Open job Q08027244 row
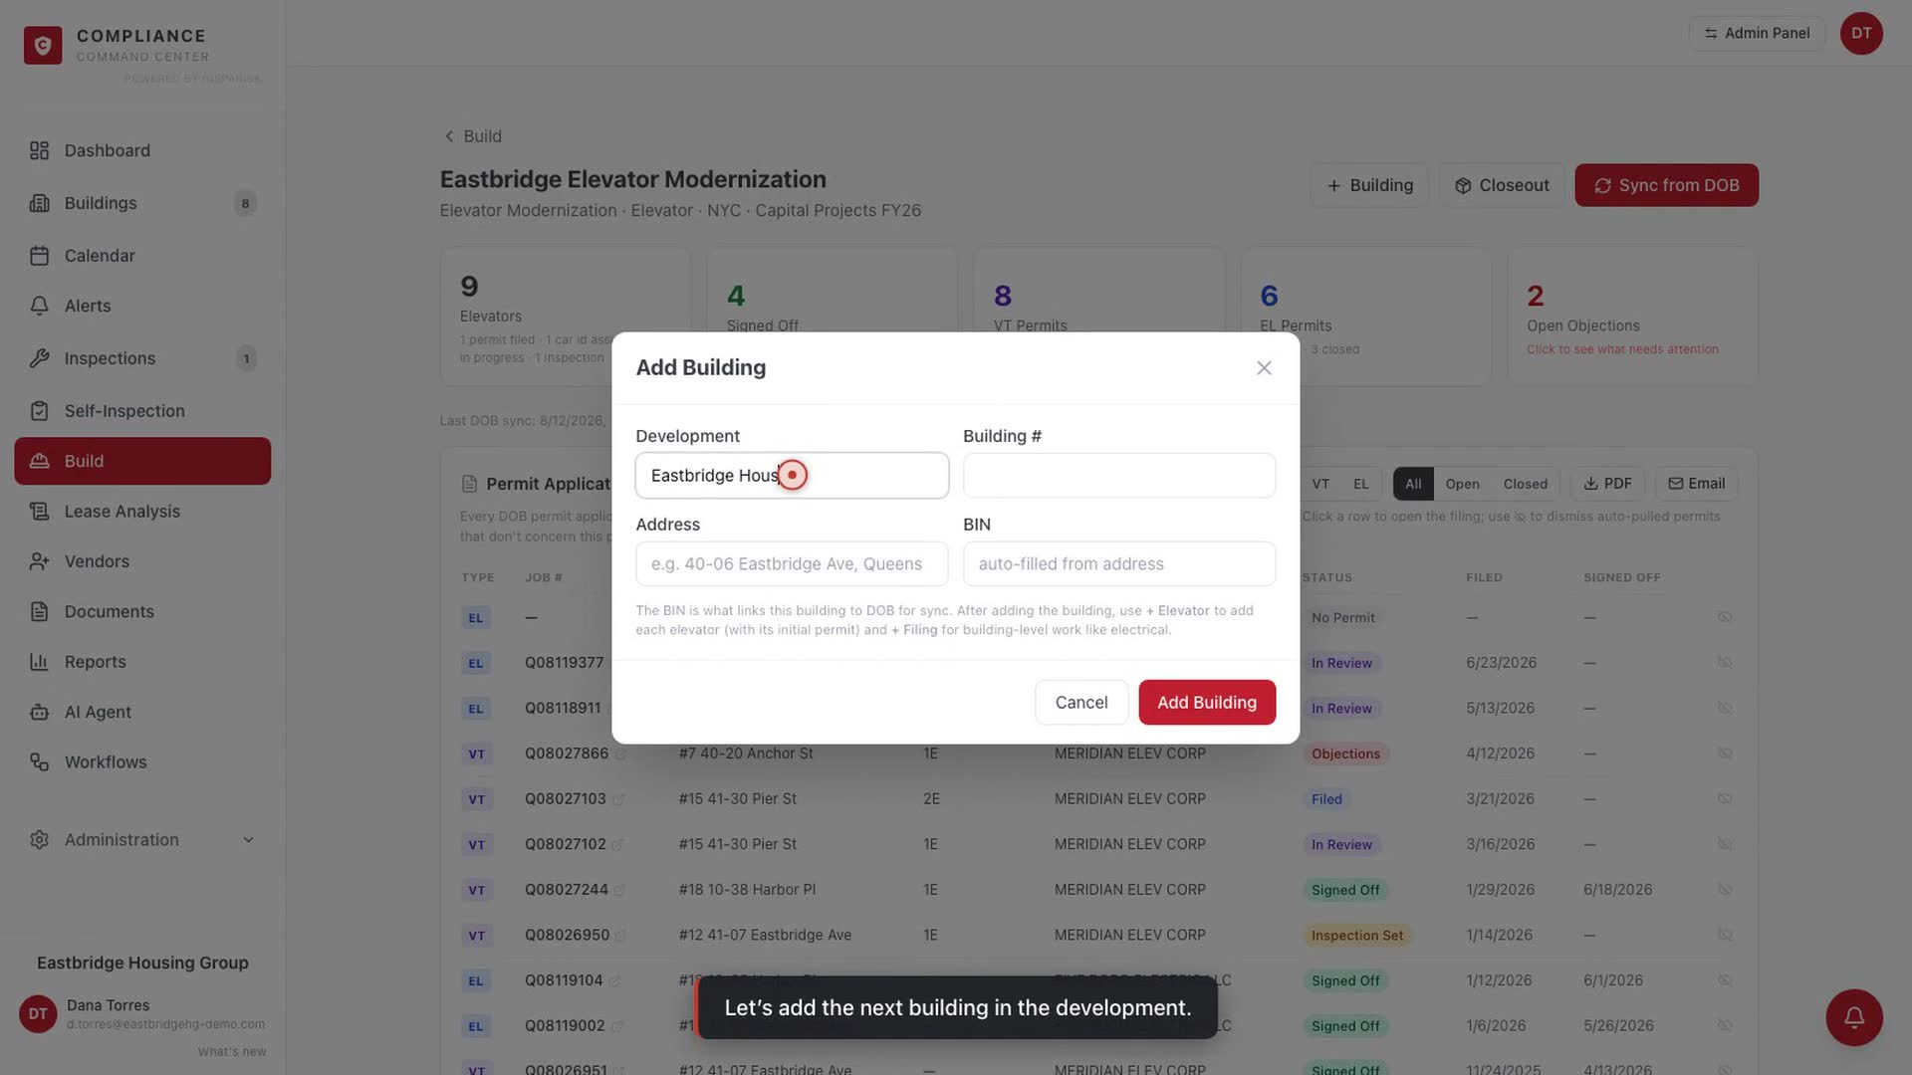Image resolution: width=1912 pixels, height=1075 pixels. (x=1098, y=890)
